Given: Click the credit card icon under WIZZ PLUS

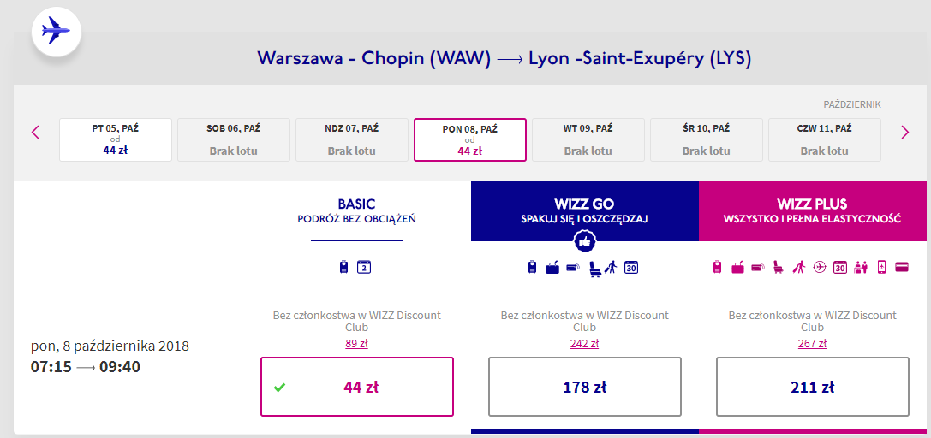Looking at the screenshot, I should tap(901, 267).
